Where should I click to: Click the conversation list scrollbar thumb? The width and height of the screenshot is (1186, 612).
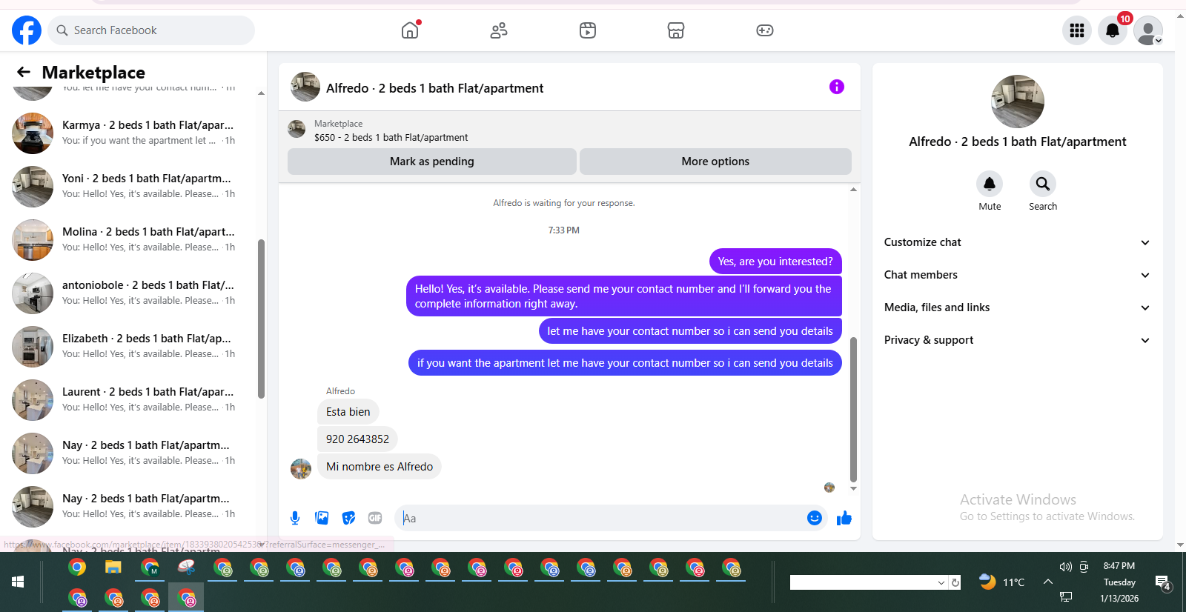[261, 319]
